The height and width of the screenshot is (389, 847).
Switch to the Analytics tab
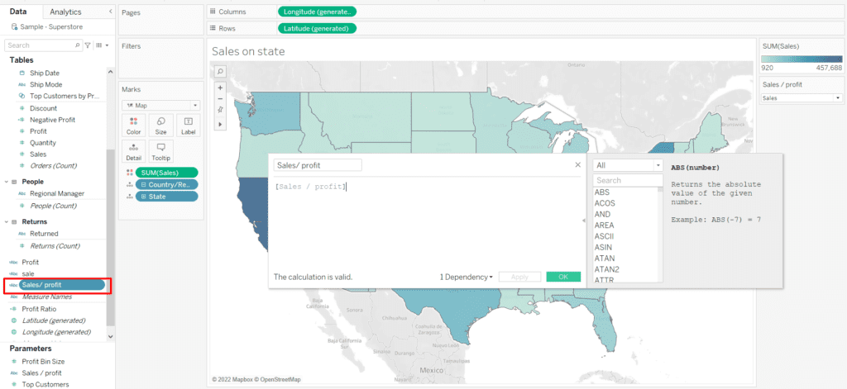coord(65,12)
